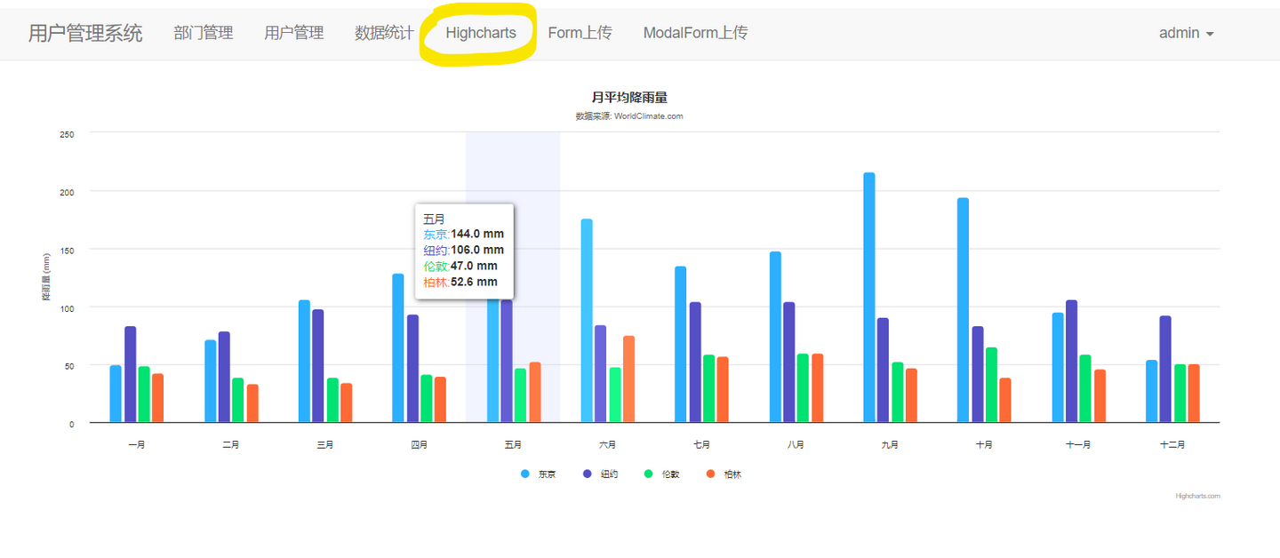Hide the 纽约 series from the legend

611,474
